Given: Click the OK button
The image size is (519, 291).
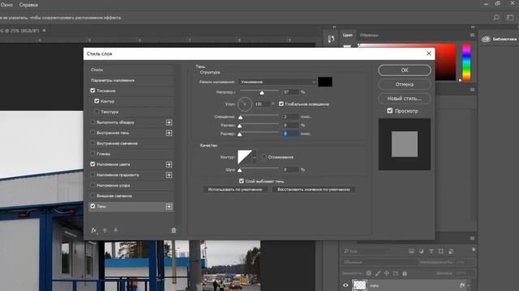Looking at the screenshot, I should (x=405, y=70).
